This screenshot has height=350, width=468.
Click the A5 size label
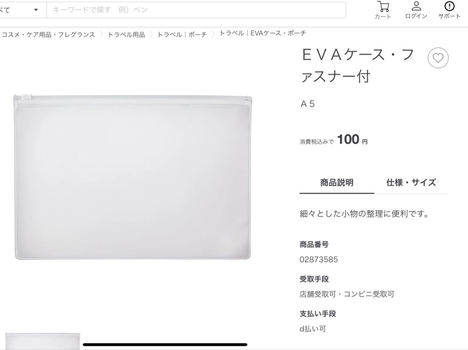click(308, 104)
